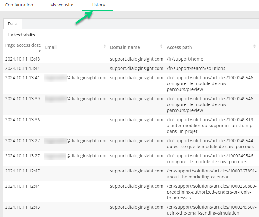The image size is (259, 217).
Task: Select date cell 2024.10.11 13:41
Action: [x=23, y=78]
